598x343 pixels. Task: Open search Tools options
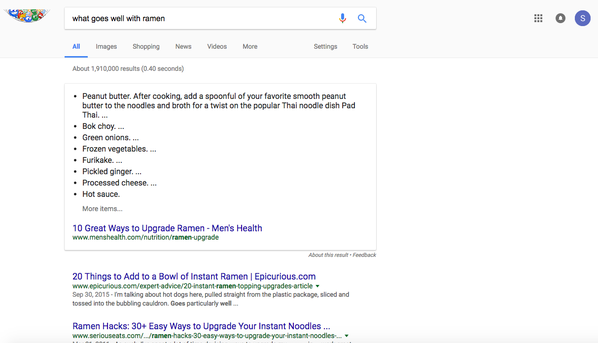[x=360, y=47]
